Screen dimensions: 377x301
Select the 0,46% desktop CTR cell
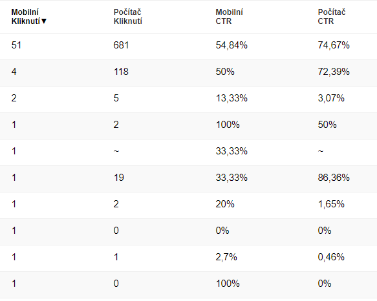coord(331,257)
